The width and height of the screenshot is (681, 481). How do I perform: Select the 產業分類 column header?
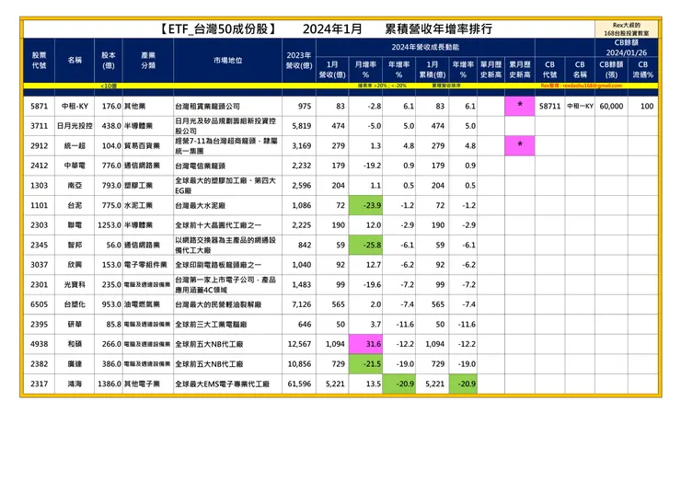(x=148, y=61)
